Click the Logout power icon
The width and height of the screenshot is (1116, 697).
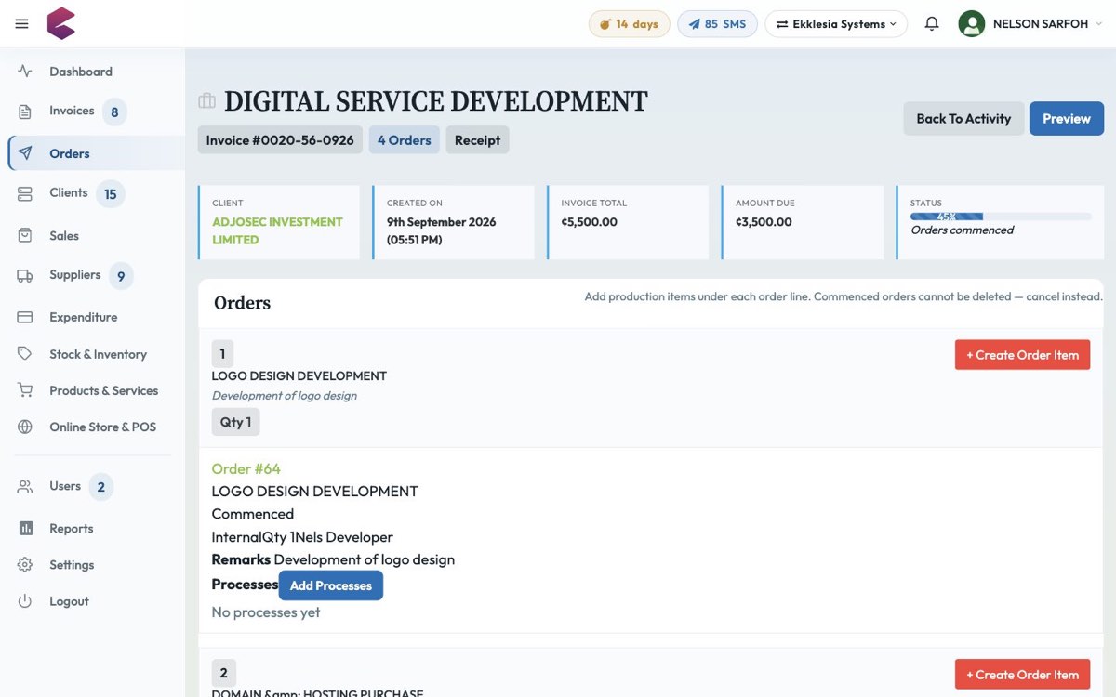pyautogui.click(x=25, y=601)
